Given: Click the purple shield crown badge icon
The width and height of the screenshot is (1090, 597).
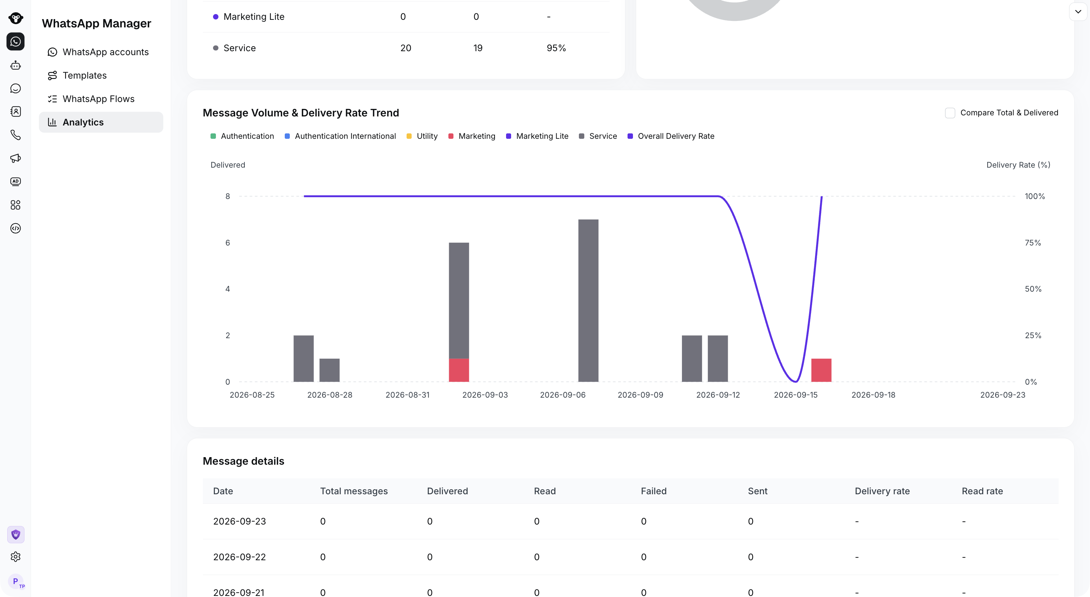Looking at the screenshot, I should (15, 534).
